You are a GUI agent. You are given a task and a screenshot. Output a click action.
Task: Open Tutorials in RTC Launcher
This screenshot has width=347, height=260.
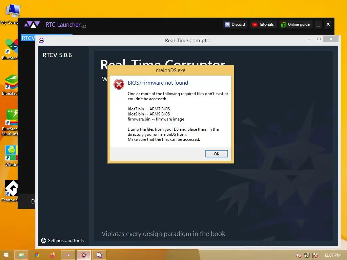(x=263, y=24)
